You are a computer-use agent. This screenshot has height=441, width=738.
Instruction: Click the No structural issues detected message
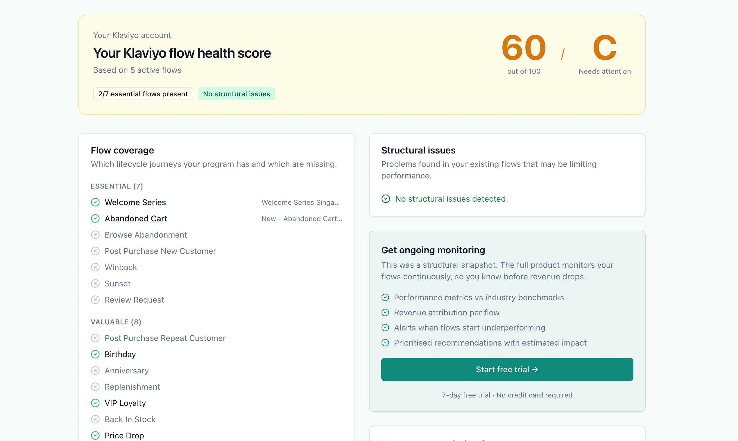click(x=452, y=199)
